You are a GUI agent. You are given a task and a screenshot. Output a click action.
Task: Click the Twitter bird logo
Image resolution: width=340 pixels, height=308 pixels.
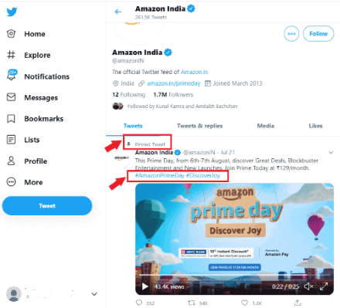click(x=12, y=12)
